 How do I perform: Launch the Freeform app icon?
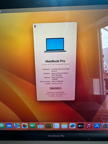[72, 126]
